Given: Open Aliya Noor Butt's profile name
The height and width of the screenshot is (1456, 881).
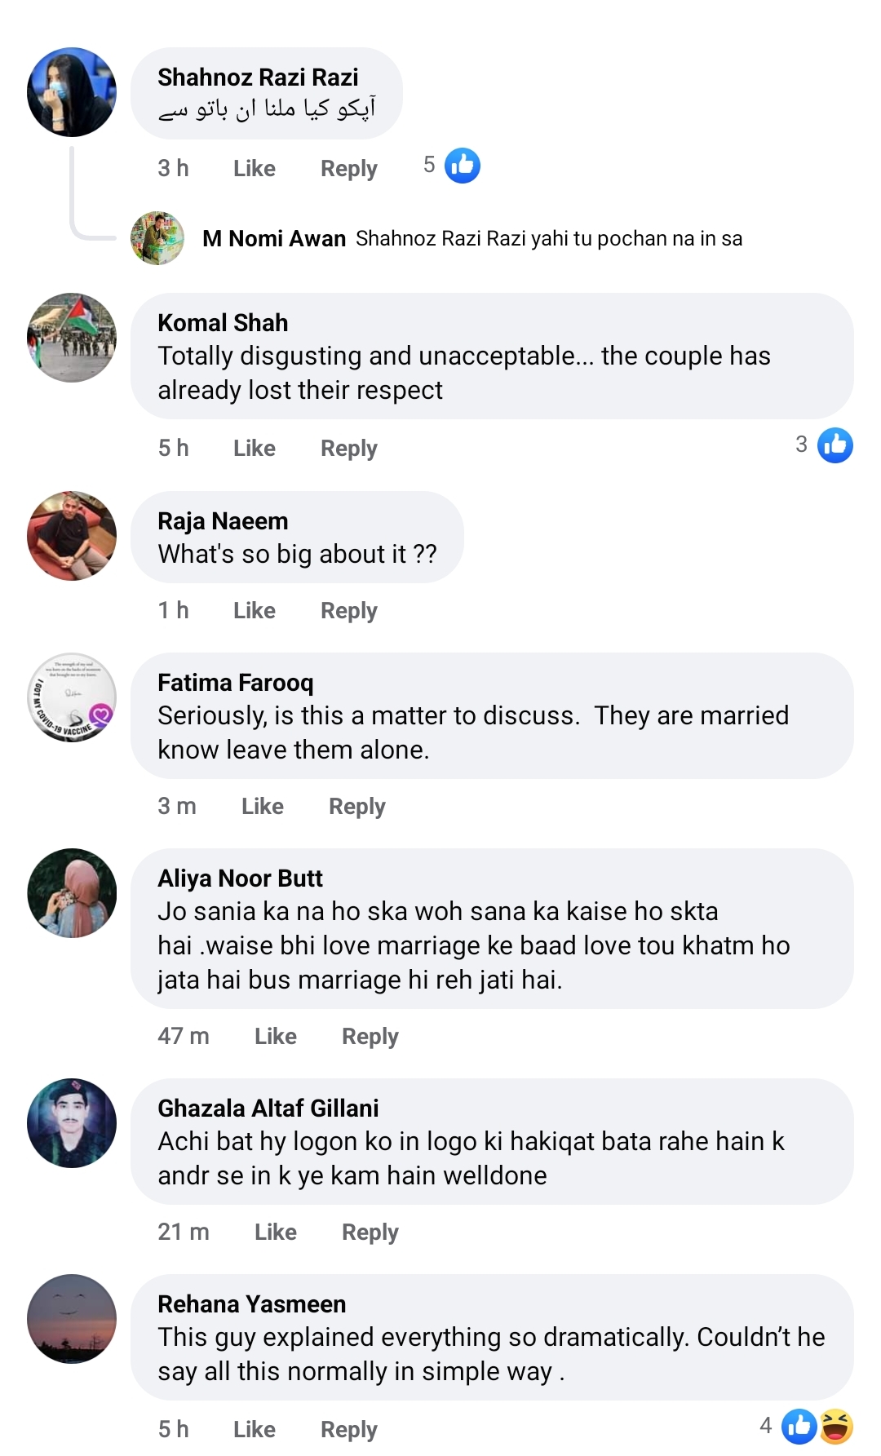Looking at the screenshot, I should [x=241, y=878].
